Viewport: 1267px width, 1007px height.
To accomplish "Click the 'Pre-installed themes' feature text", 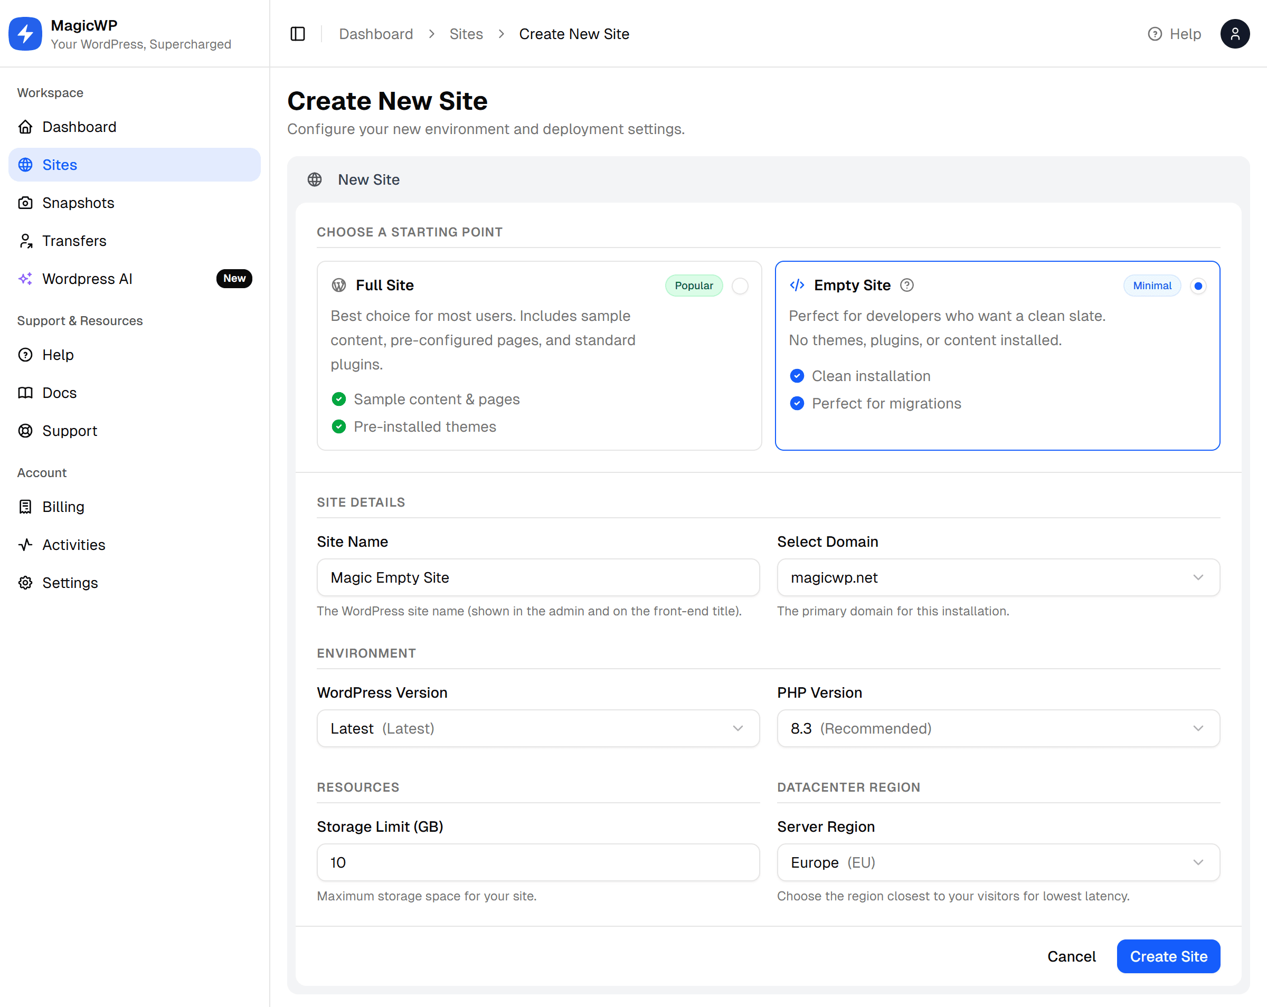I will coord(425,426).
